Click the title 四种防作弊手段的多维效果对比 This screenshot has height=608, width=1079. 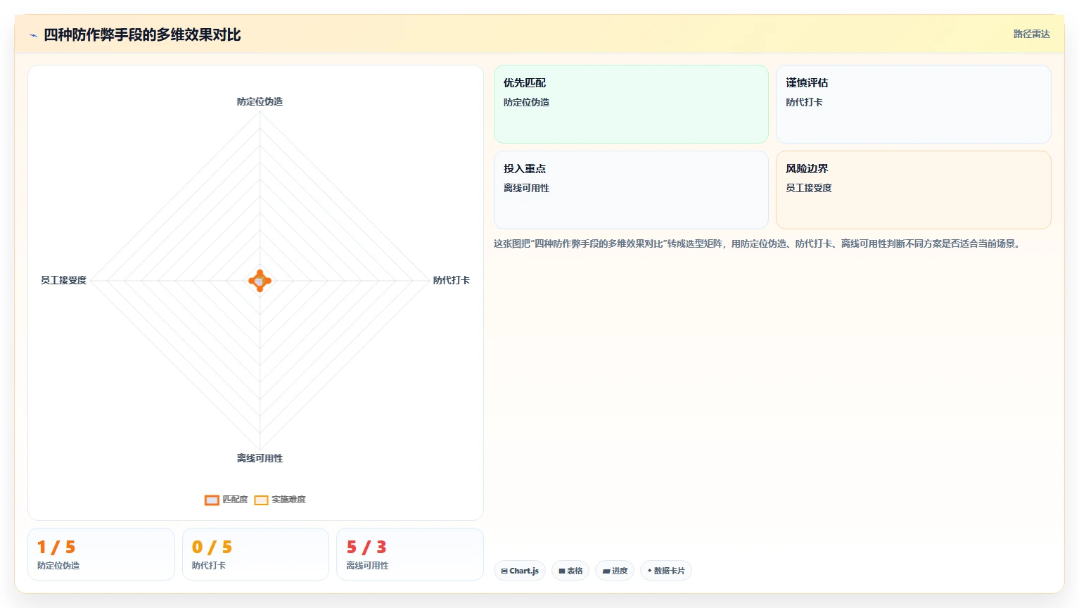click(x=142, y=34)
